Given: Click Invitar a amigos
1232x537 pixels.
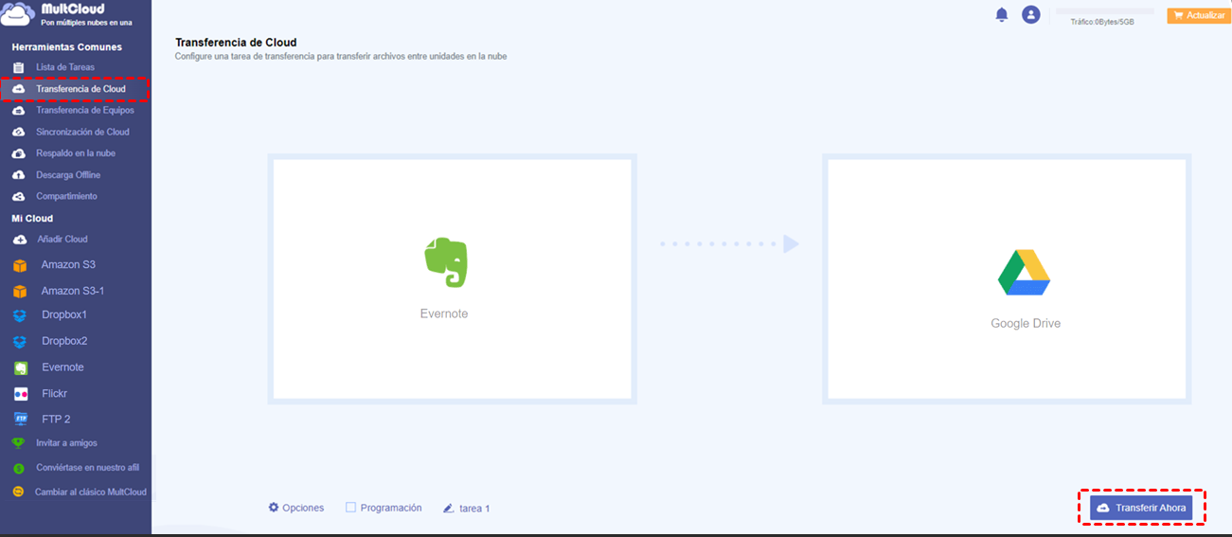Looking at the screenshot, I should pos(66,443).
